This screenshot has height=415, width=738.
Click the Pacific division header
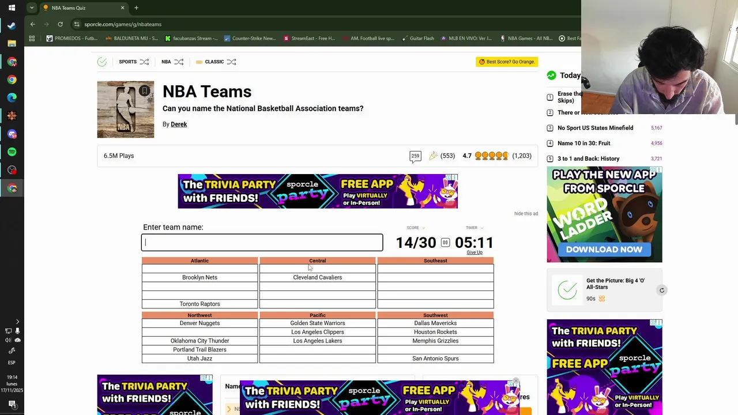click(x=317, y=315)
